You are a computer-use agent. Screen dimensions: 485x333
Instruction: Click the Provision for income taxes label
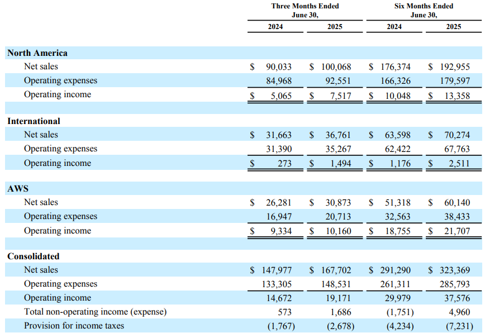coord(74,326)
